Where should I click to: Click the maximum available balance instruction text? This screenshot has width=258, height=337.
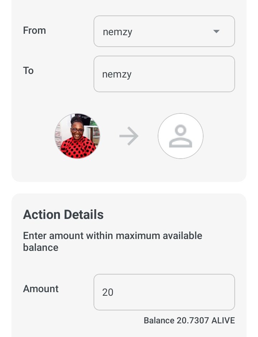pyautogui.click(x=113, y=242)
